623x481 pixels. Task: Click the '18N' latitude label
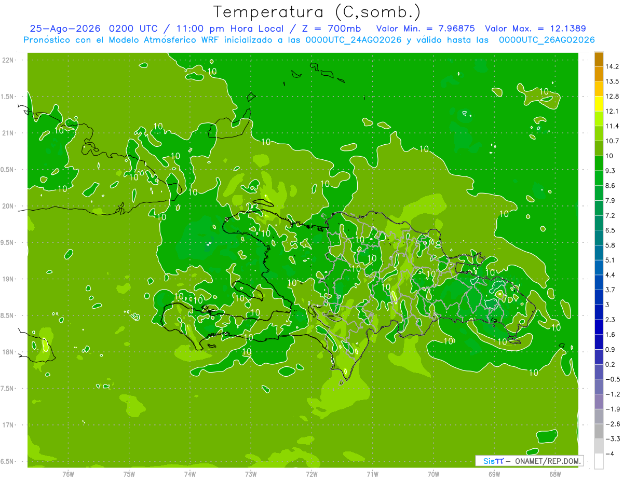point(7,352)
